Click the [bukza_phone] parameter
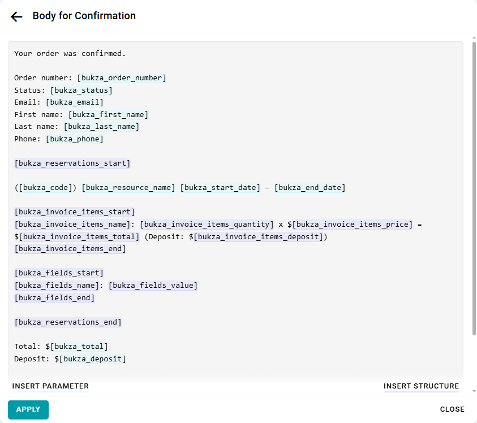Viewport: 477px width, 423px height. 75,139
